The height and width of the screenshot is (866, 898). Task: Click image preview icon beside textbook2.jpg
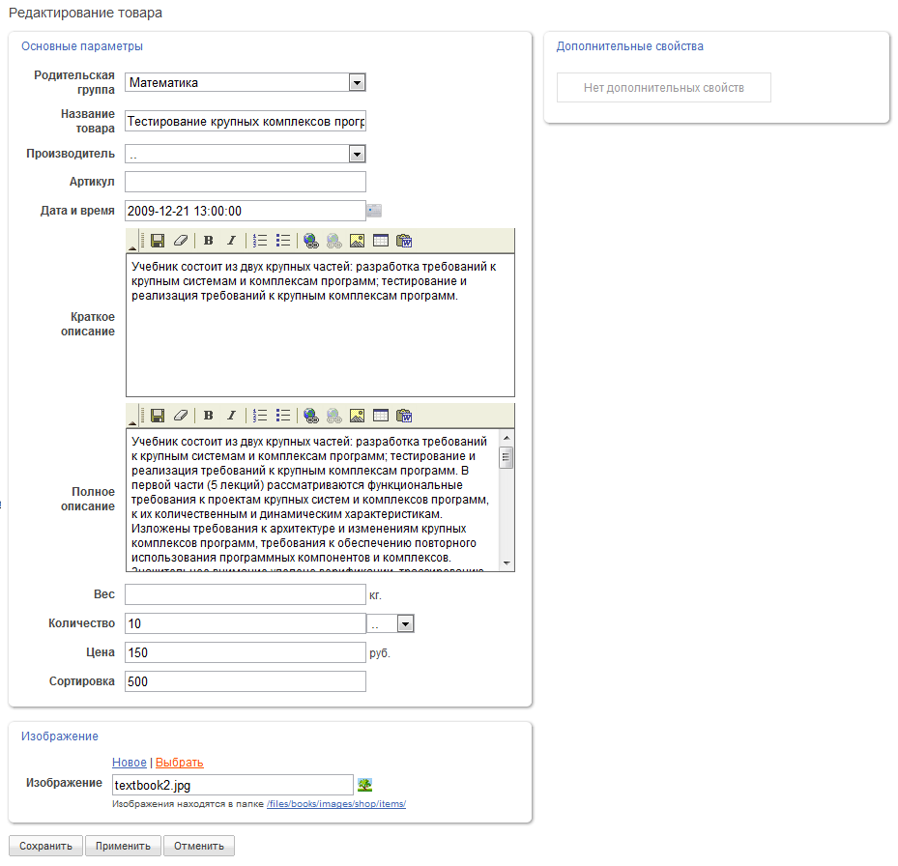(x=364, y=785)
